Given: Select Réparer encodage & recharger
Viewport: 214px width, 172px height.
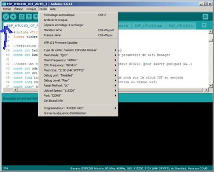Looking at the screenshot, I should (x=78, y=25).
